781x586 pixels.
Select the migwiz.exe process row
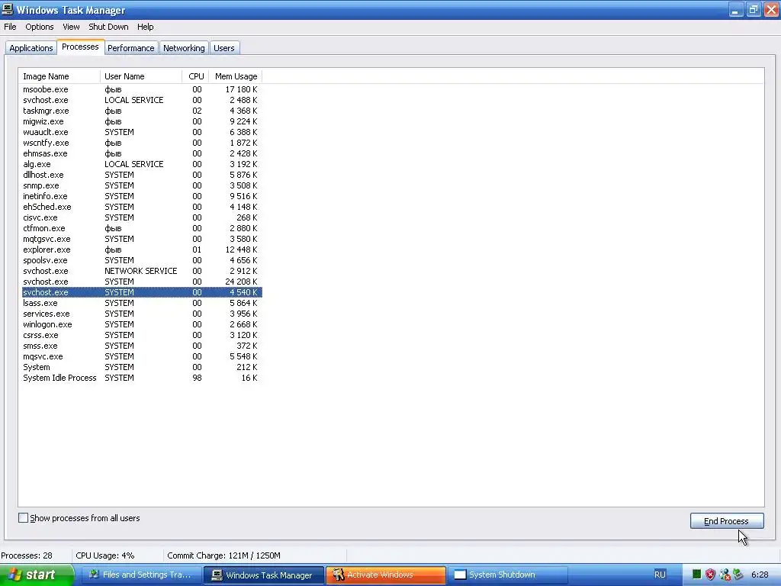pyautogui.click(x=141, y=121)
